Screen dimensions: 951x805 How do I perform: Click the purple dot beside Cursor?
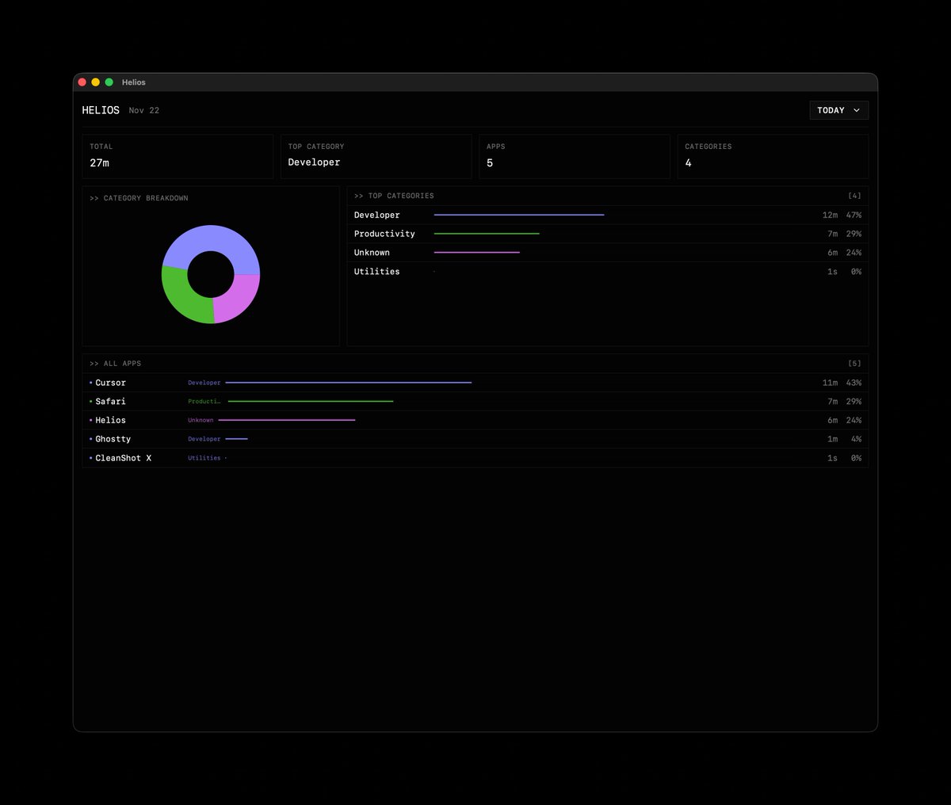90,382
